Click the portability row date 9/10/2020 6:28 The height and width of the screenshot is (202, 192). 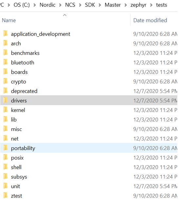155,148
